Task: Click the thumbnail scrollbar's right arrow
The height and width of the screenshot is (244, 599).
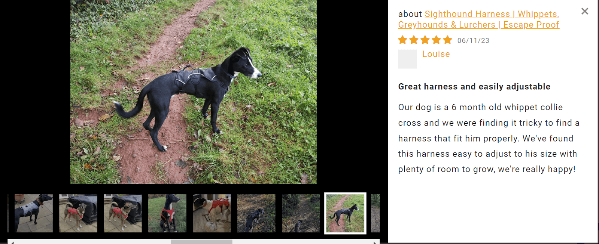Action: [375, 242]
